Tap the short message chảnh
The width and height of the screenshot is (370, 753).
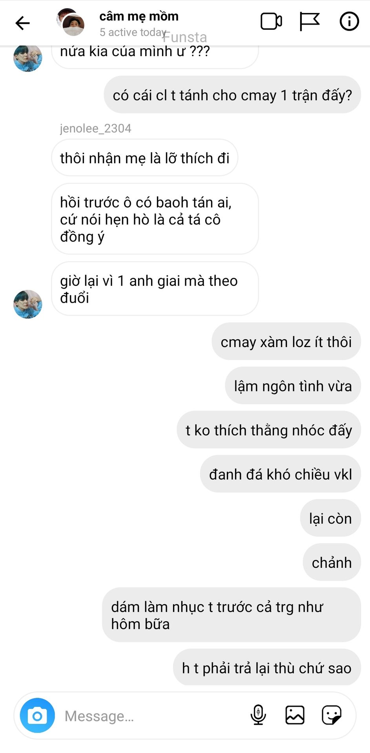pos(332,562)
